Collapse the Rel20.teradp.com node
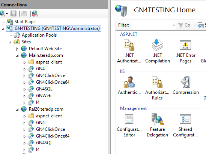This screenshot has width=206, height=154. pos(17,110)
